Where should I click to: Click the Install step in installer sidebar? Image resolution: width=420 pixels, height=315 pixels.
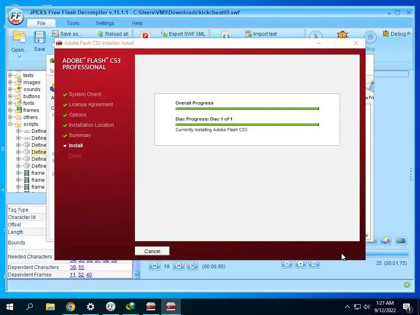pyautogui.click(x=76, y=146)
